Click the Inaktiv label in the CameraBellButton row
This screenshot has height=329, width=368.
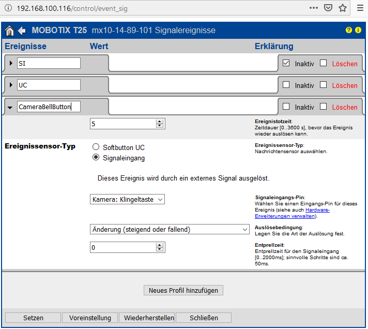304,107
